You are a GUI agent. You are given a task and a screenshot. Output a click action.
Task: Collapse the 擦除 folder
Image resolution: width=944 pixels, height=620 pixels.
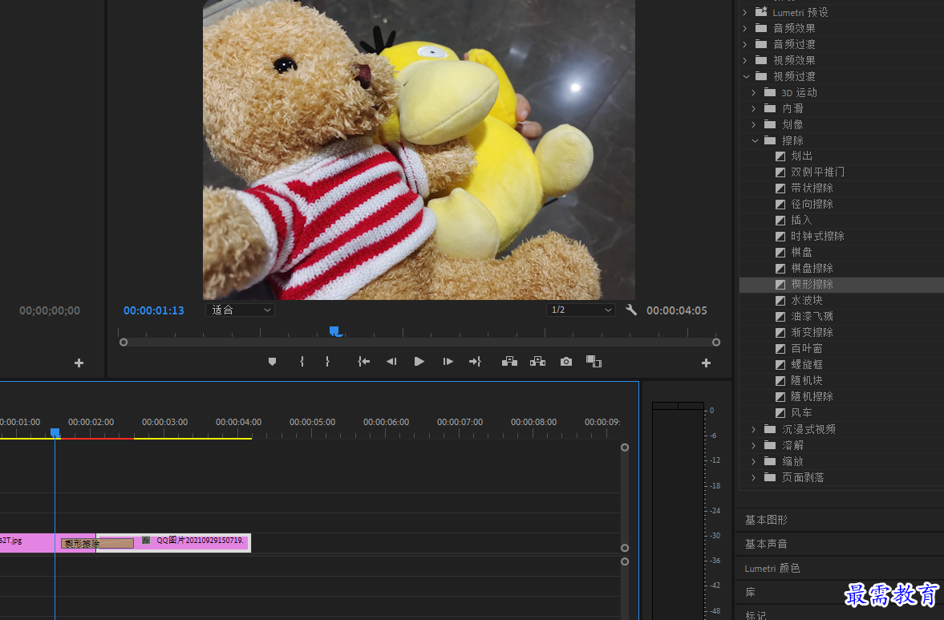coord(755,140)
